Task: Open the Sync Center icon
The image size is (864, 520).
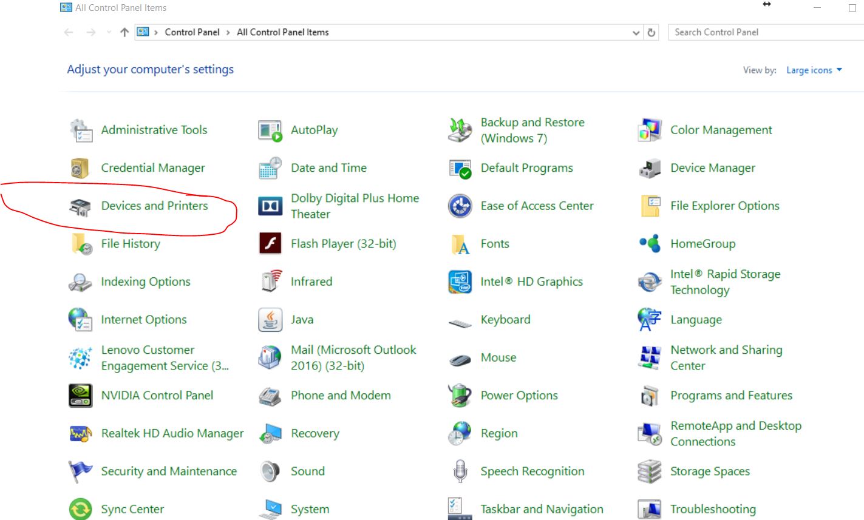Action: (x=81, y=509)
